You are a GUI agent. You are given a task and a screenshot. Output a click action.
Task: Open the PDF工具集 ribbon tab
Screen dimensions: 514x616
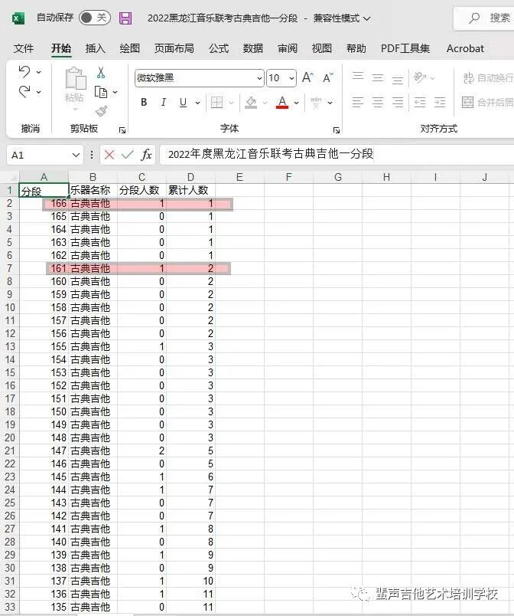pos(405,48)
